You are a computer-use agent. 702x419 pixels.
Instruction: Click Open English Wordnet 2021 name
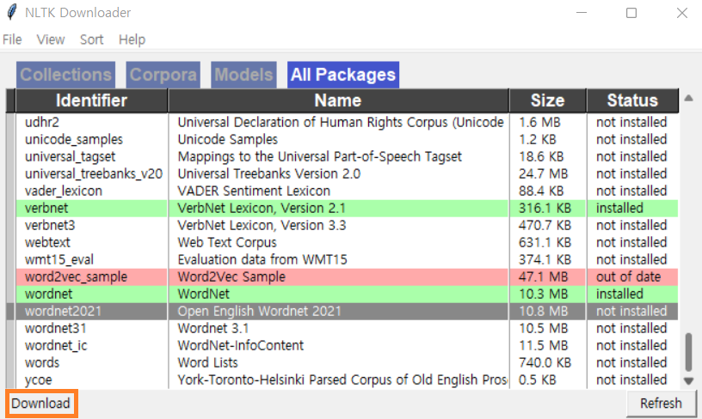coord(259,312)
